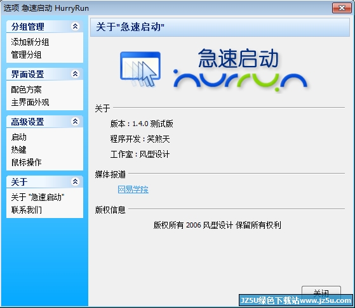The image size is (355, 308).
Task: Click the 关闭 button
Action: tap(321, 293)
